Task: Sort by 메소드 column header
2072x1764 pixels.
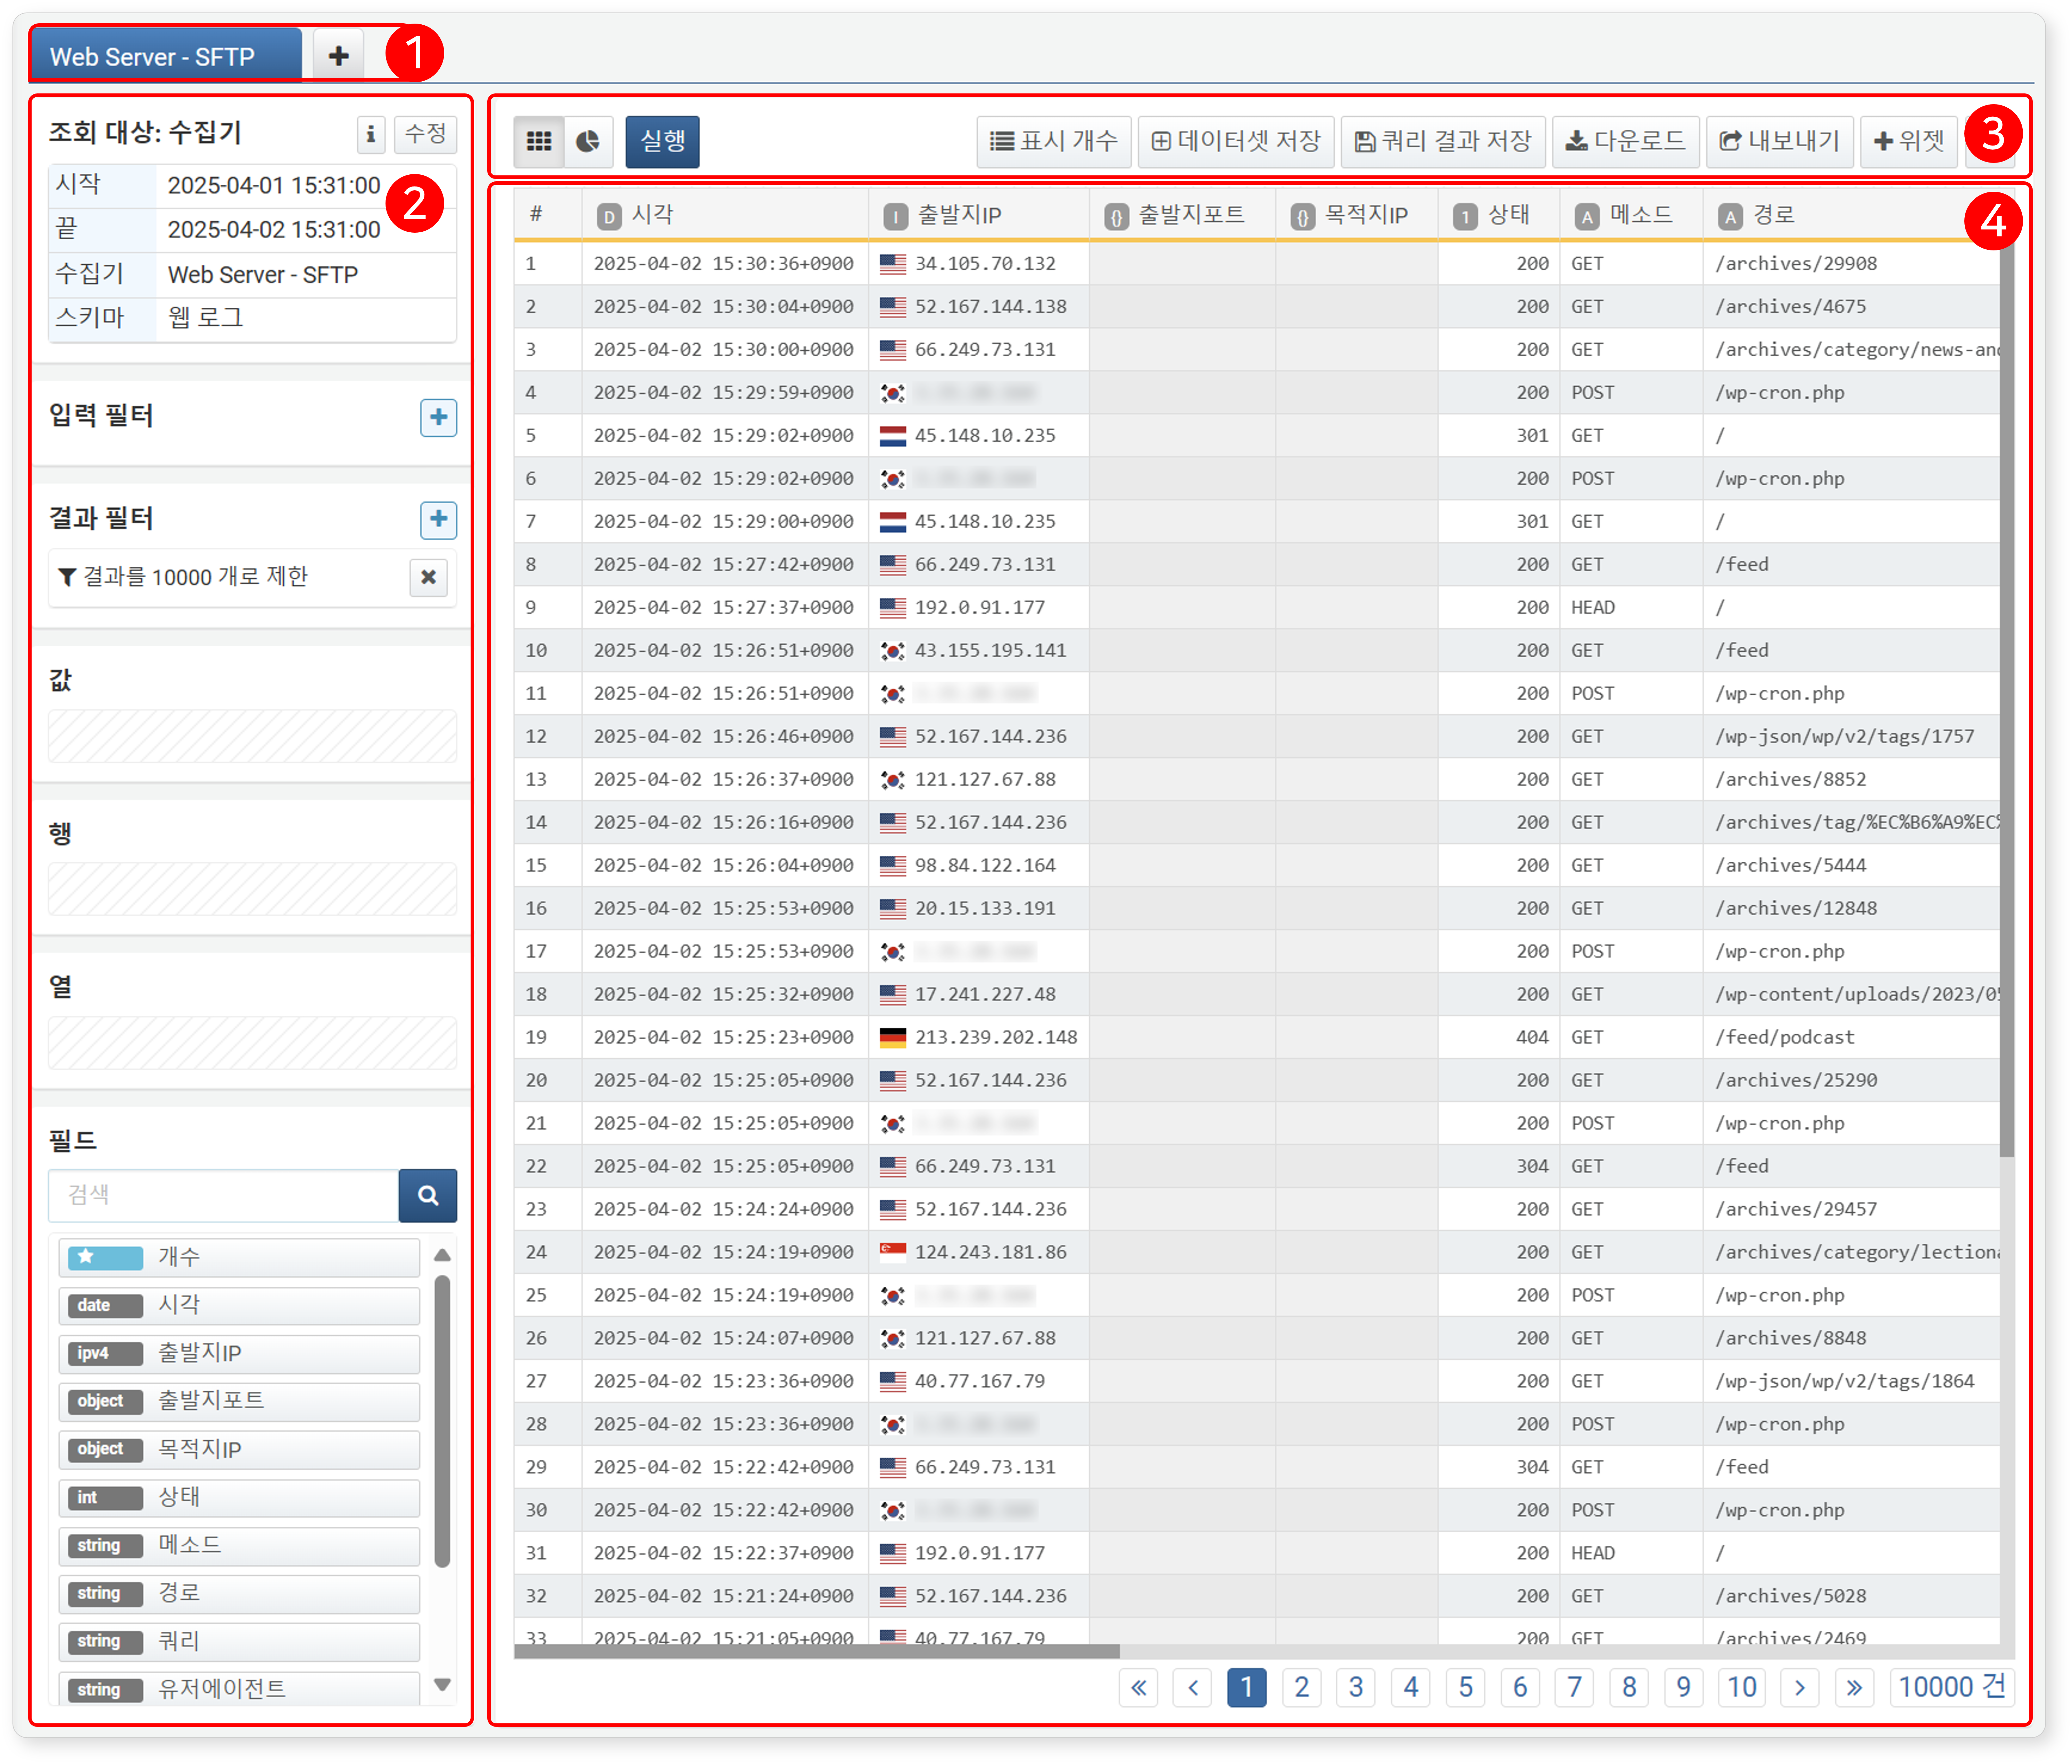Action: (1631, 215)
